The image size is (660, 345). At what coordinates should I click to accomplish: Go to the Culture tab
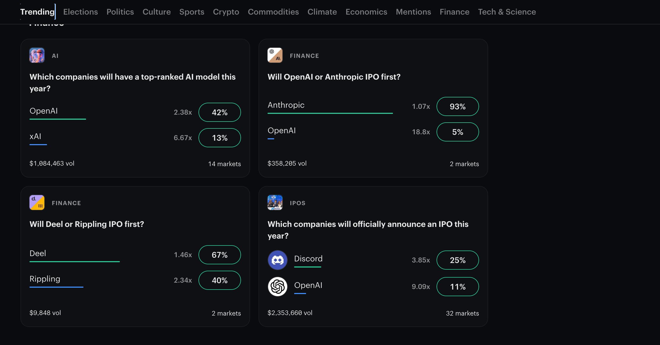coord(156,12)
